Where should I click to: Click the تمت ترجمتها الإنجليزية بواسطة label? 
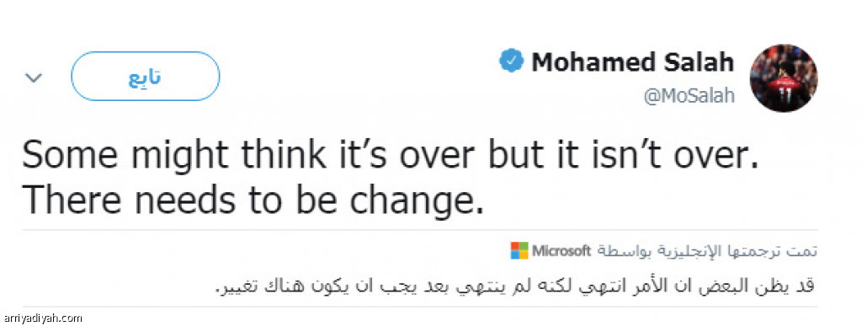click(706, 251)
